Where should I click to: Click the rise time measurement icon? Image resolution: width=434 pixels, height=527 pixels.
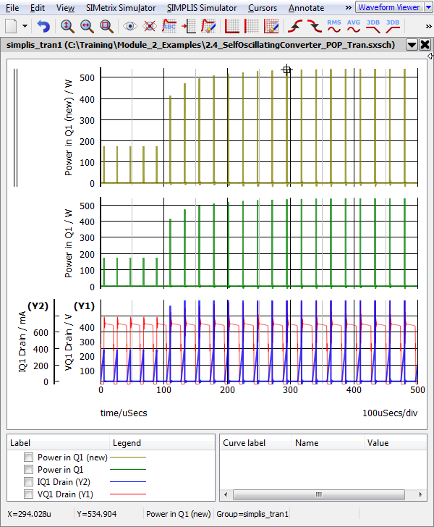pos(295,27)
